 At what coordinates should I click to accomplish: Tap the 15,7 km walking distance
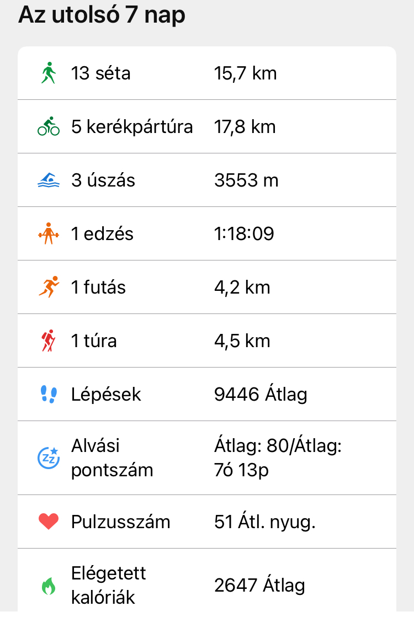245,73
